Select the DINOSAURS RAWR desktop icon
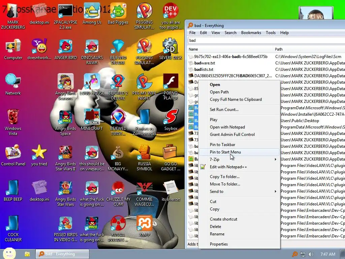The image size is (345, 259). 92,52
